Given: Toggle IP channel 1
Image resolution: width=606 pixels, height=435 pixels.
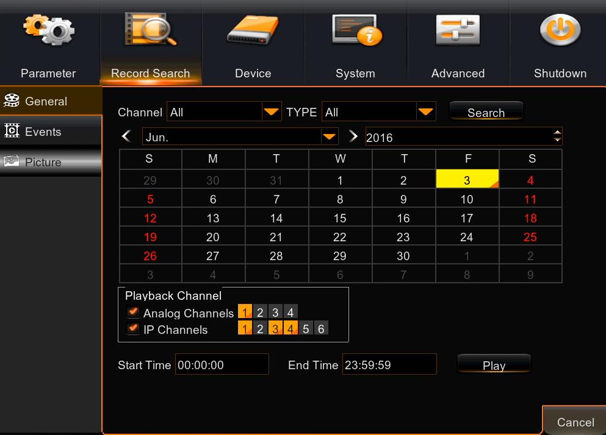Looking at the screenshot, I should 245,328.
